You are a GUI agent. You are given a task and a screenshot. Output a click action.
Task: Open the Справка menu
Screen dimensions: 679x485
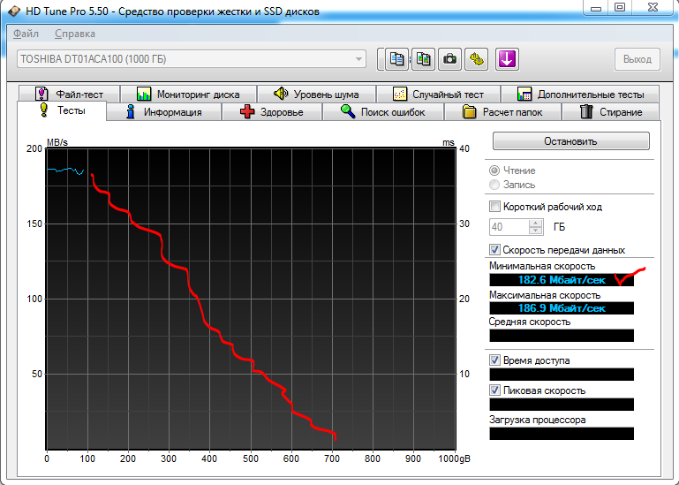click(x=75, y=34)
